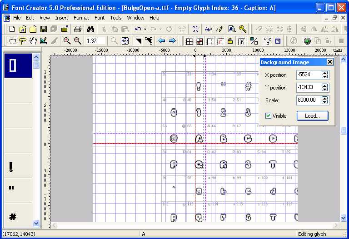349x239 pixels.
Task: Click editor vertical scrollbar down arrow
Action: pos(343,218)
